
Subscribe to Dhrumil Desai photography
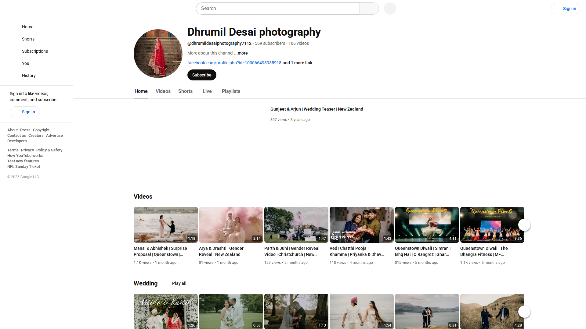click(201, 75)
